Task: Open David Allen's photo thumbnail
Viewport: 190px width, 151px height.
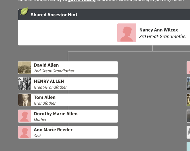Action: click(x=25, y=68)
